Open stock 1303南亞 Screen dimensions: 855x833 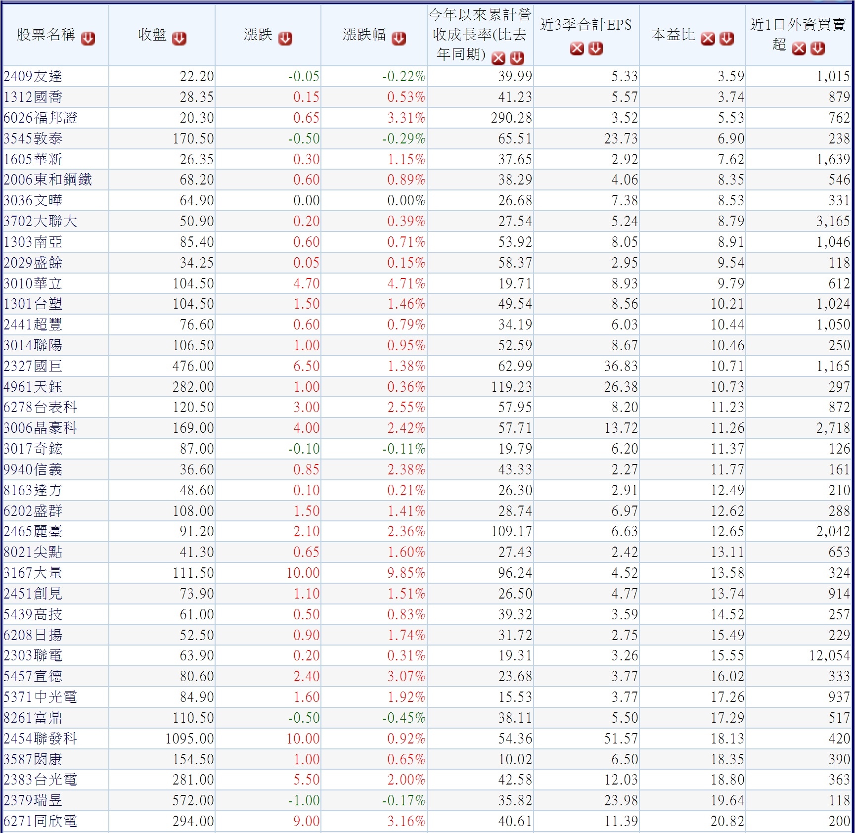(x=33, y=242)
